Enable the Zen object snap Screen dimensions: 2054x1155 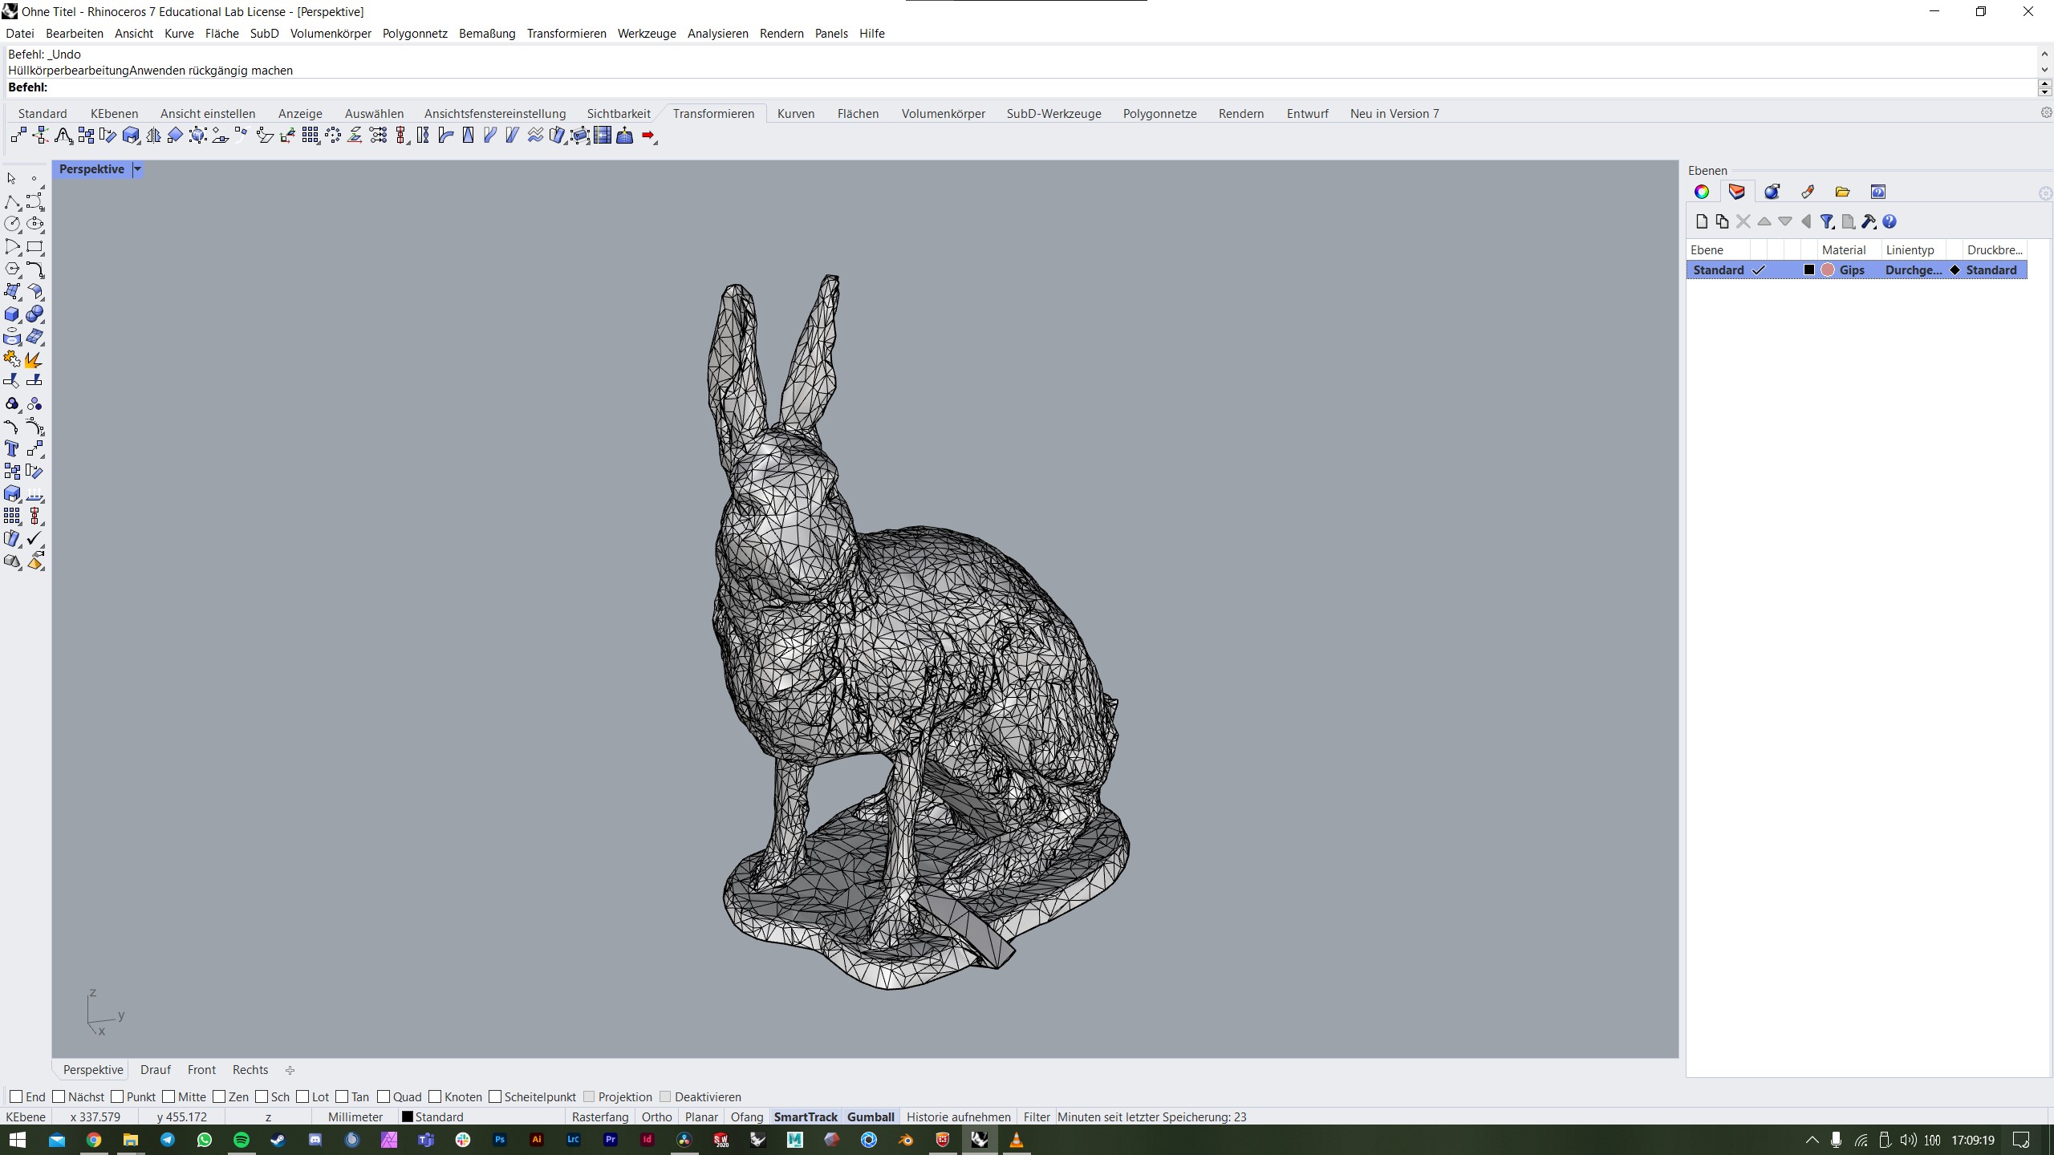point(219,1096)
